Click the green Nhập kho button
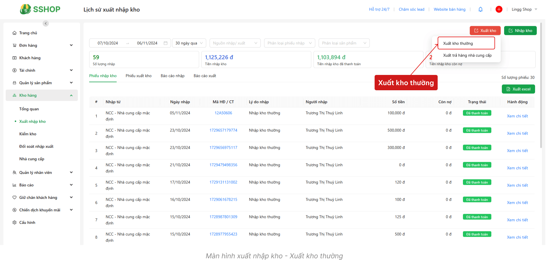The width and height of the screenshot is (547, 260). pos(520,31)
